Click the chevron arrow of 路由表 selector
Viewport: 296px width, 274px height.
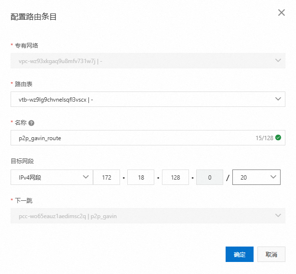[x=278, y=99]
